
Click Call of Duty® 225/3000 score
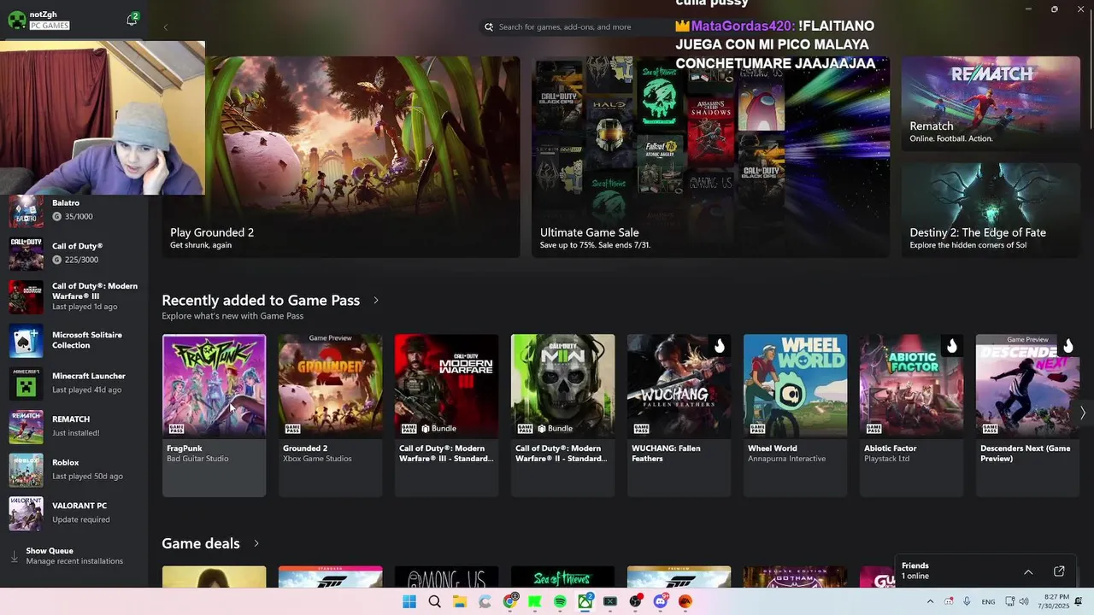(x=81, y=260)
